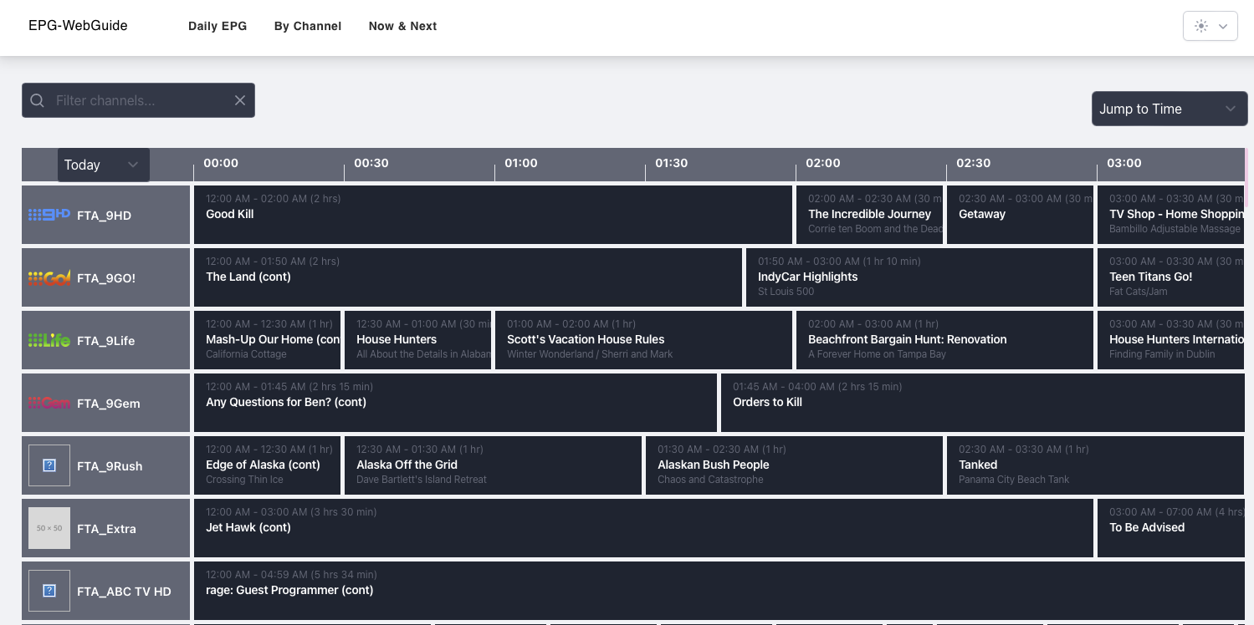Select the 00:00 time marker

(x=221, y=163)
